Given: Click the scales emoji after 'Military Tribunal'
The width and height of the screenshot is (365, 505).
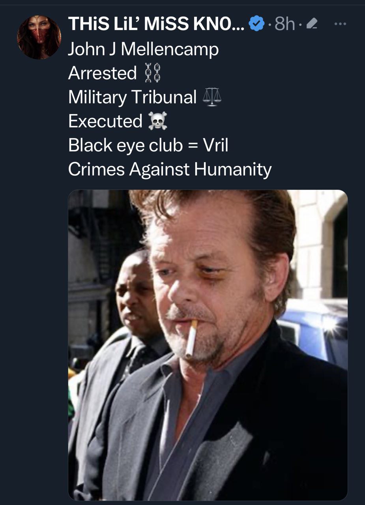Looking at the screenshot, I should coord(213,97).
